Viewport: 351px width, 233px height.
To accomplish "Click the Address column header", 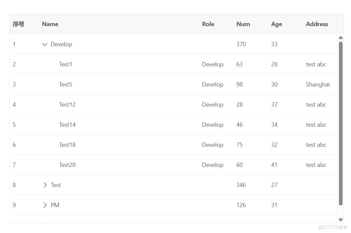I will point(317,24).
